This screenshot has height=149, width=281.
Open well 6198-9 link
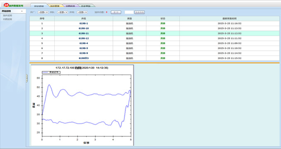tap(84, 53)
